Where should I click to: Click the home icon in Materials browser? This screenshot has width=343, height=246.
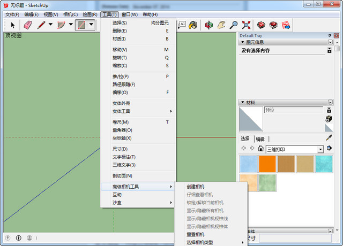(261, 148)
